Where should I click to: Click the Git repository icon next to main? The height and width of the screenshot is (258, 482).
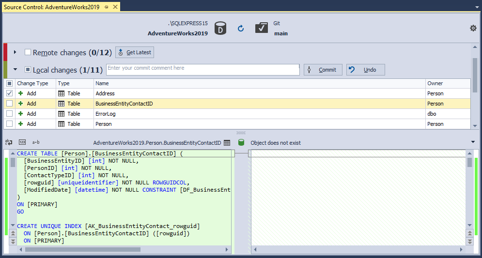pyautogui.click(x=262, y=28)
